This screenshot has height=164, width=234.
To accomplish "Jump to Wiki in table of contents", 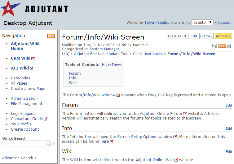I will 73,83.
